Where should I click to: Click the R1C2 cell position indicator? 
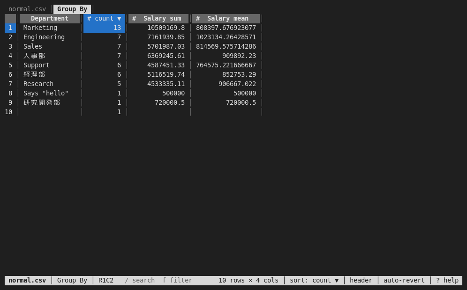(x=105, y=281)
